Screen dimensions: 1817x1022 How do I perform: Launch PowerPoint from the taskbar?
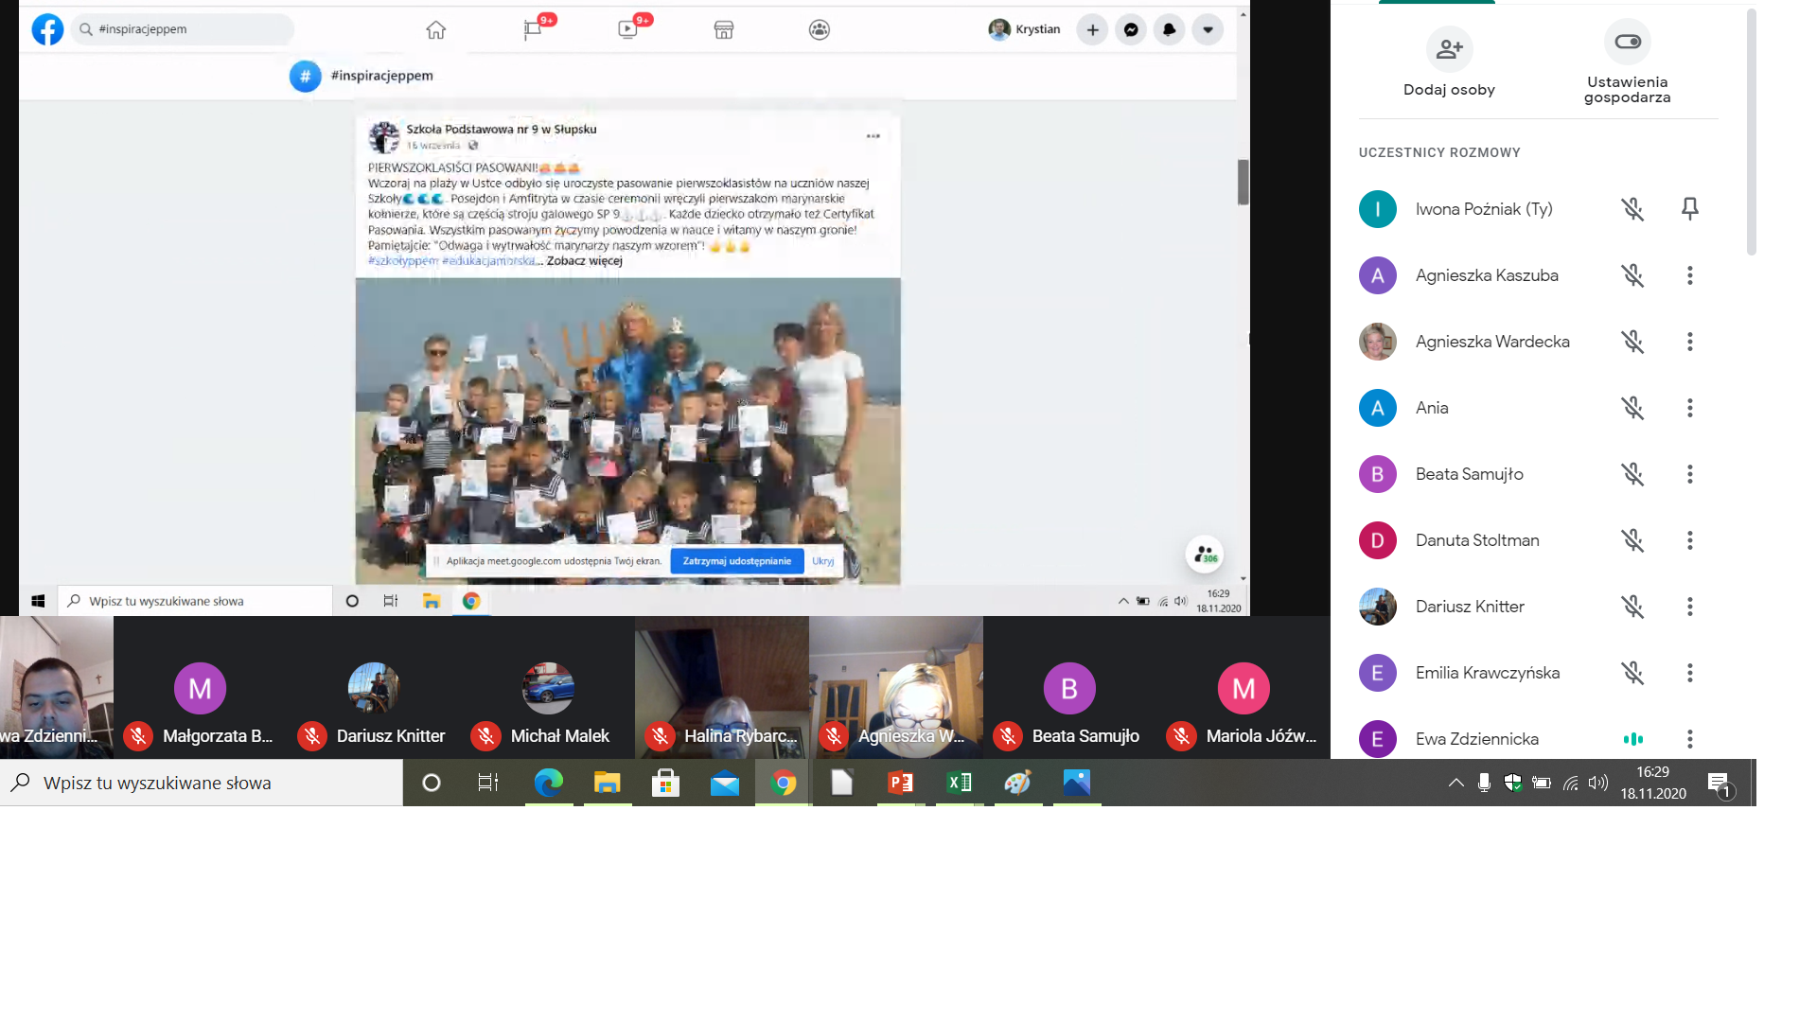[x=900, y=783]
